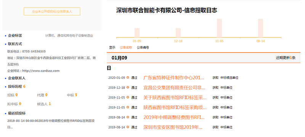The width and height of the screenshot is (305, 137).
Task: Click the 企业未公开招投标/业务联系人 button
Action: [x=52, y=11]
